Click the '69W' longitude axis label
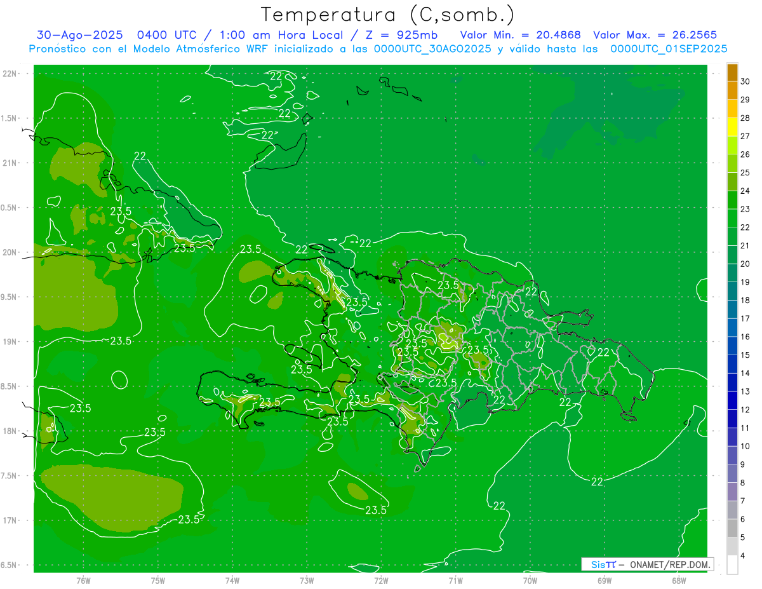Image resolution: width=762 pixels, height=589 pixels. click(x=605, y=580)
